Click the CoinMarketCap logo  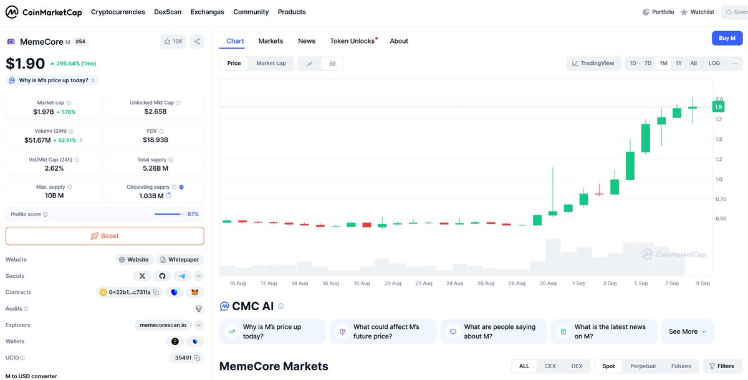pos(44,12)
